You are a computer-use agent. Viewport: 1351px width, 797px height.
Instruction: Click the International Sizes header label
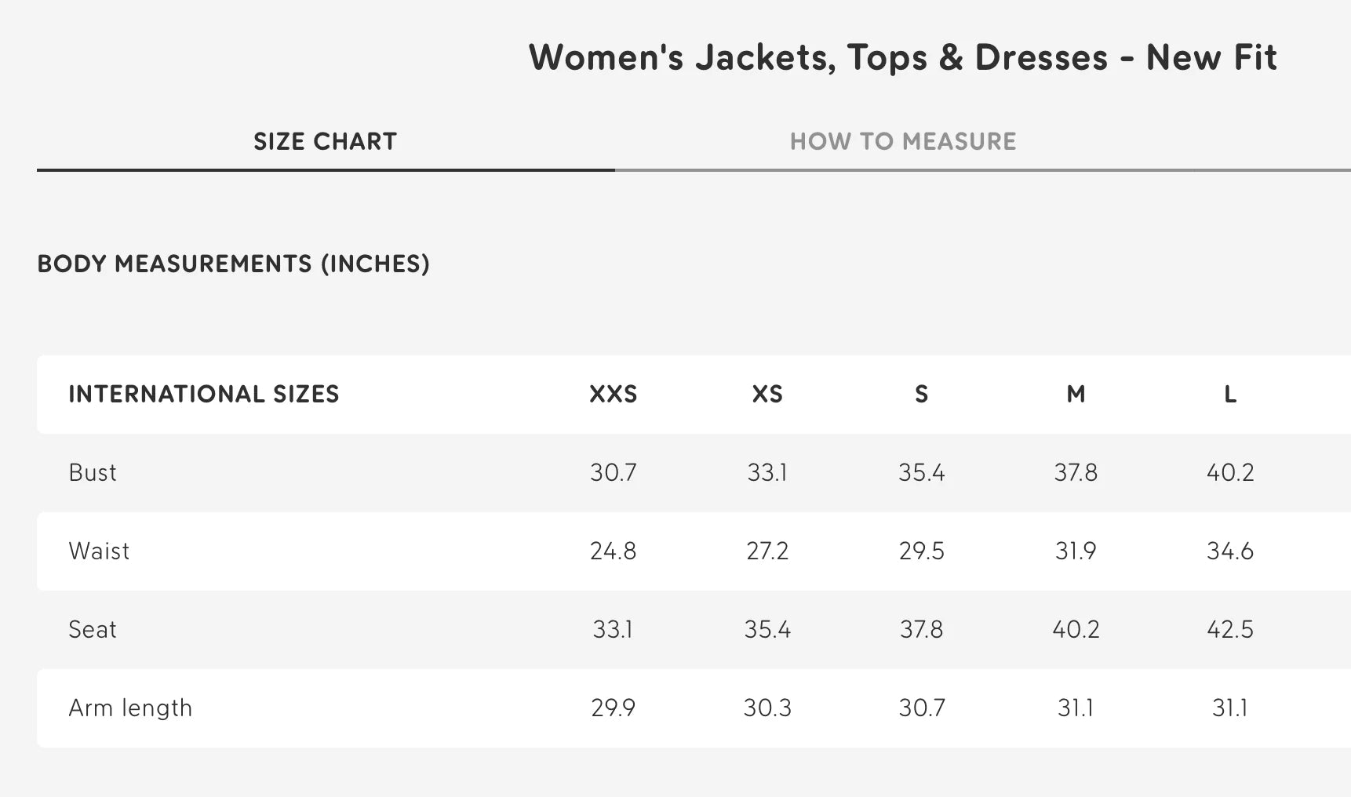(204, 394)
